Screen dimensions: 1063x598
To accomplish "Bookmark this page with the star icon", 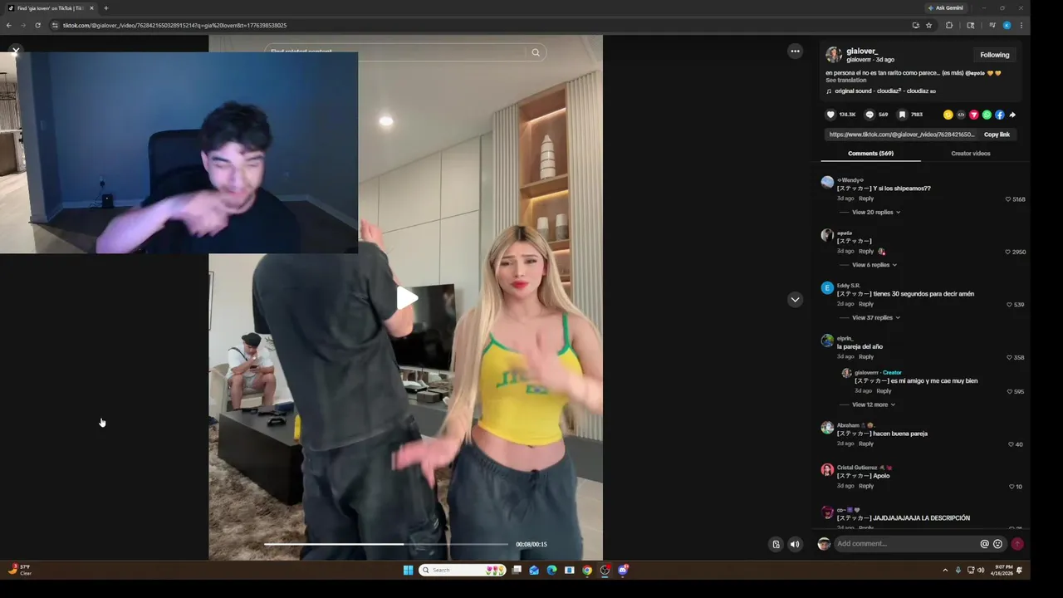I will click(928, 26).
